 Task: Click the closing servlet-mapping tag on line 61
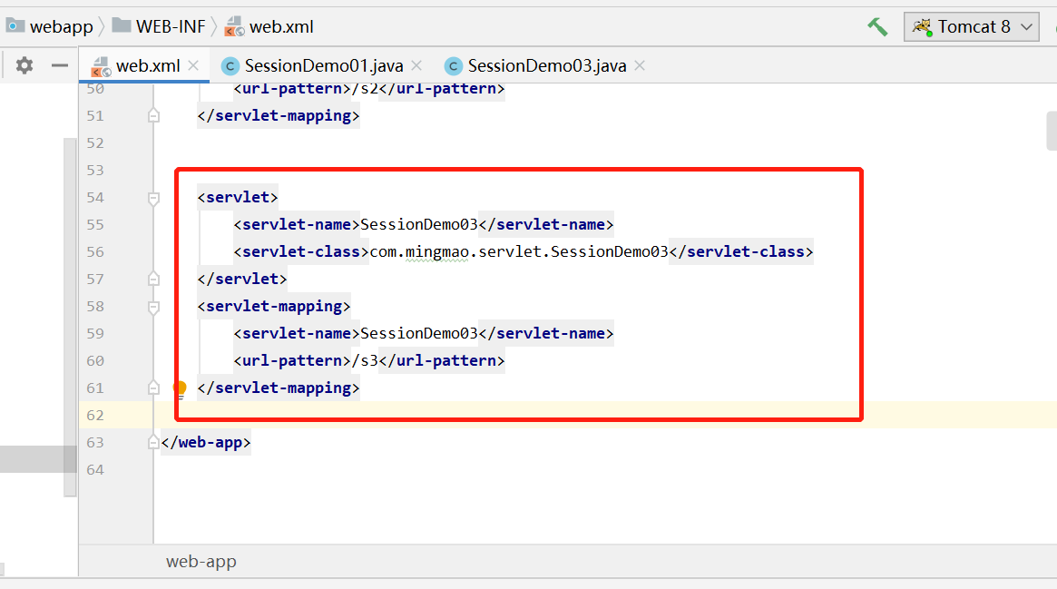(279, 388)
